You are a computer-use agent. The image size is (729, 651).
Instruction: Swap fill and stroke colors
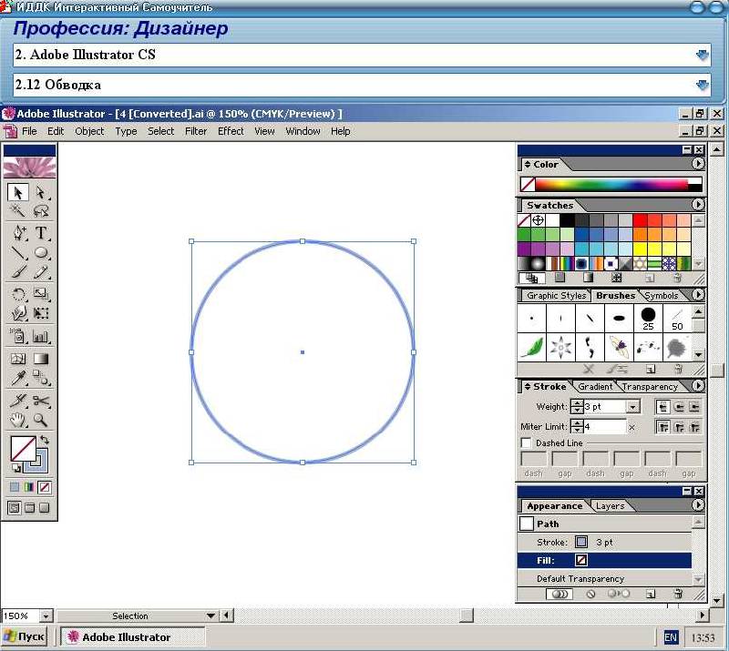click(x=45, y=439)
